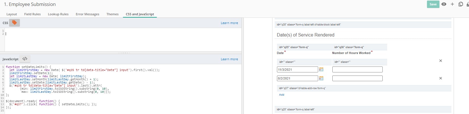
Task: Click the q25 form-q label-left bar
Action: pyautogui.click(x=363, y=109)
